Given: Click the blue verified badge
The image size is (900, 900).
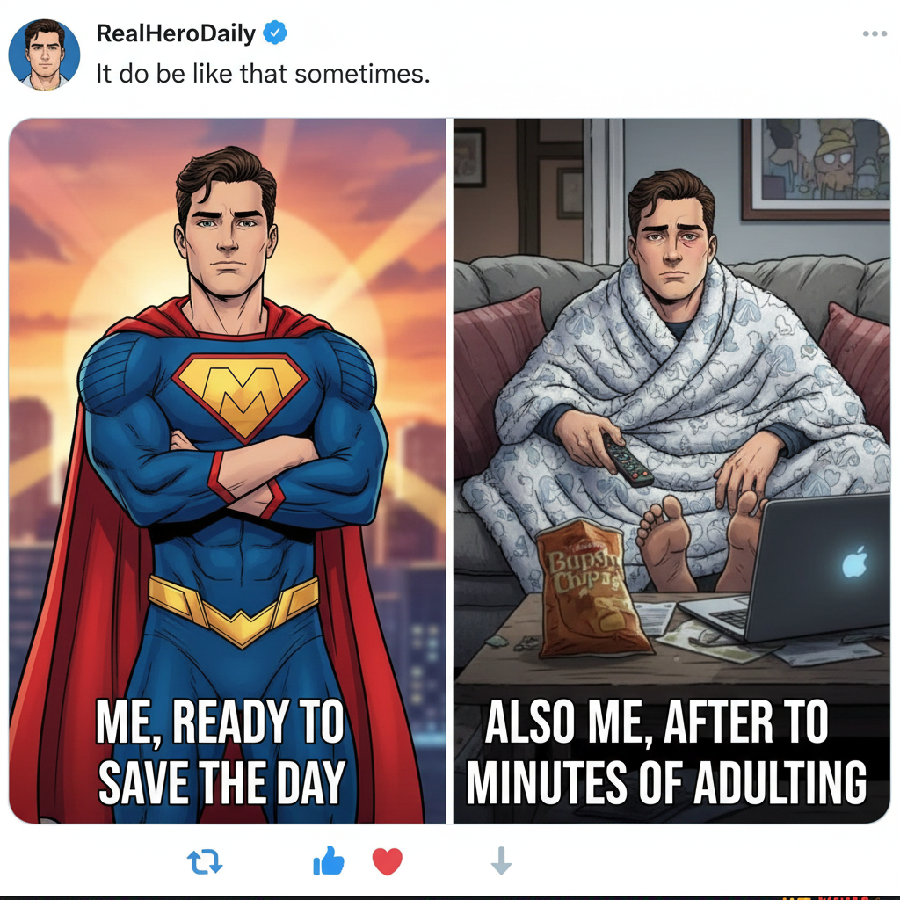Looking at the screenshot, I should (x=276, y=34).
